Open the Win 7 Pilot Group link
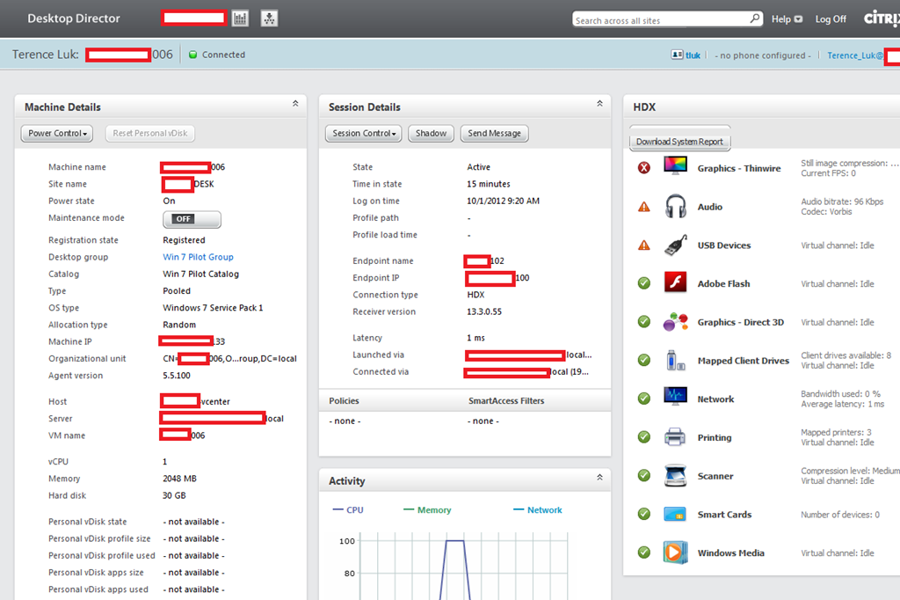 pyautogui.click(x=198, y=257)
